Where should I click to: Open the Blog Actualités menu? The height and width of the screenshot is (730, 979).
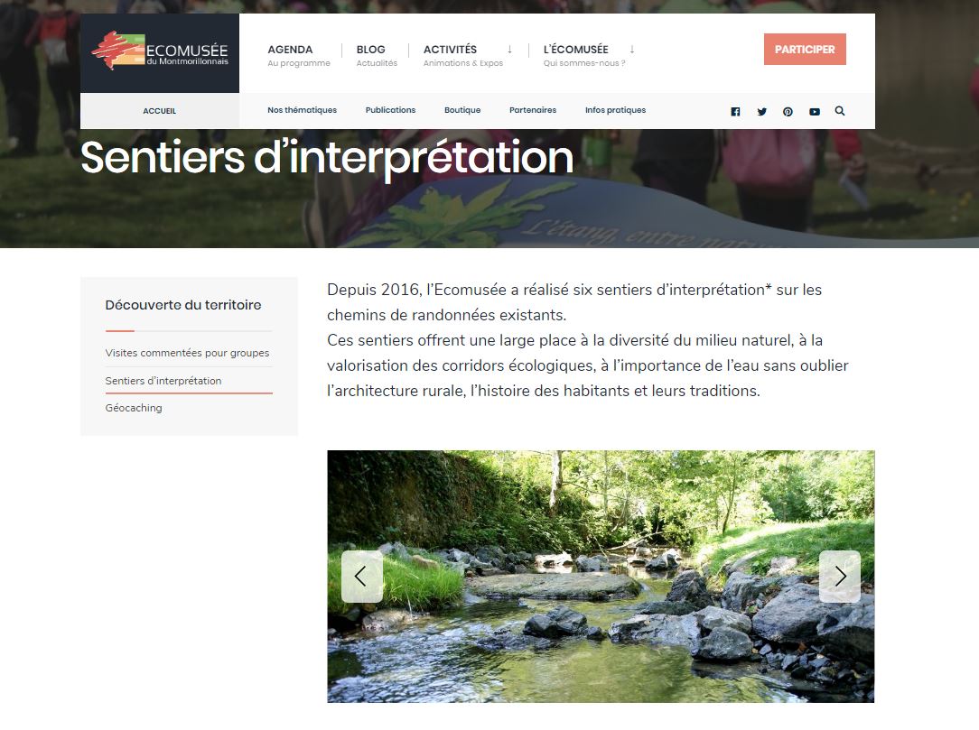pos(377,55)
